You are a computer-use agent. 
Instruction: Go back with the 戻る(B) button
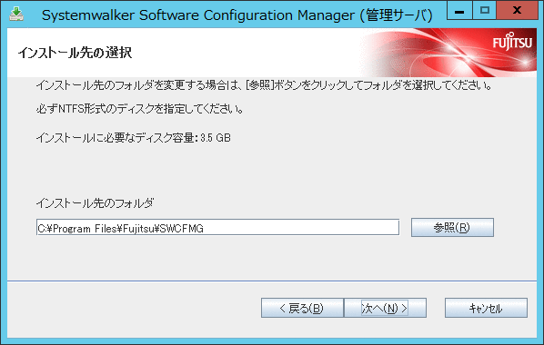(x=302, y=308)
